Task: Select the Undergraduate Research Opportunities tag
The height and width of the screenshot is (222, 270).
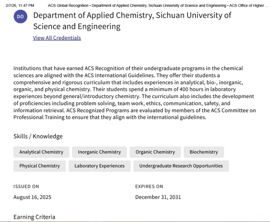Action: tap(181, 166)
